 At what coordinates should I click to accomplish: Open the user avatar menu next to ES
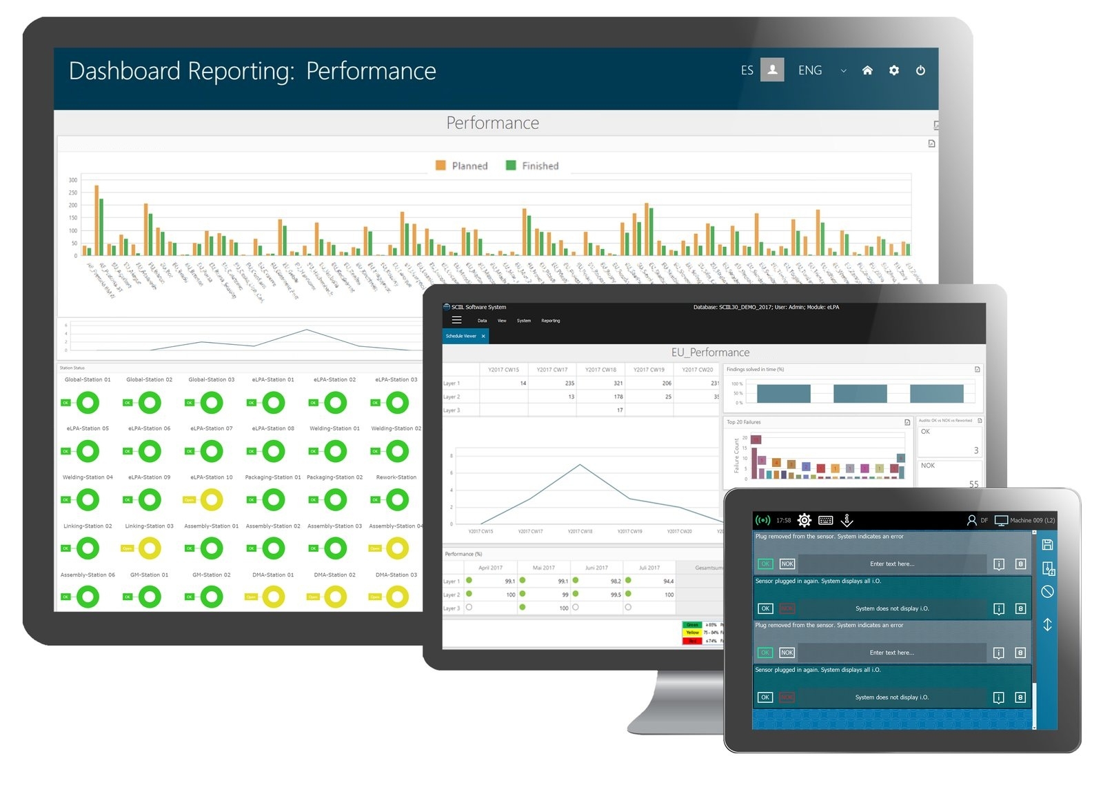[772, 70]
